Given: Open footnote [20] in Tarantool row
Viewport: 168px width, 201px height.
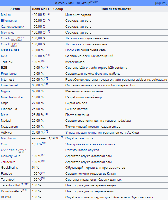Looking at the screenshot, I should pos(43,179).
